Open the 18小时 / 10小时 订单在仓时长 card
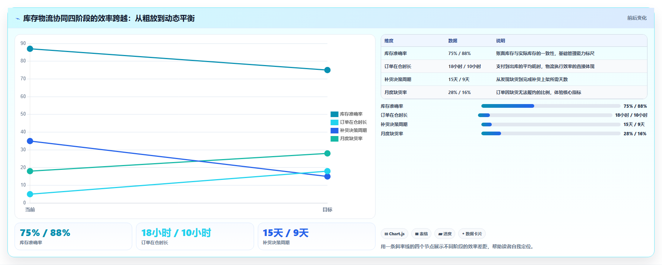662x265 pixels. point(195,236)
